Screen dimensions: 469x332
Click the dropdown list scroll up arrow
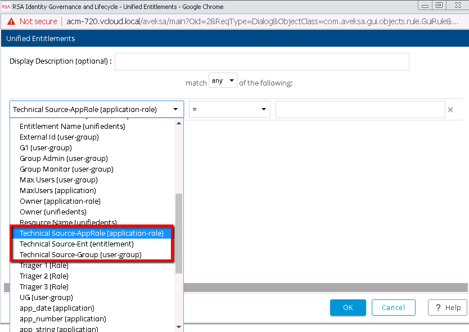coord(179,123)
